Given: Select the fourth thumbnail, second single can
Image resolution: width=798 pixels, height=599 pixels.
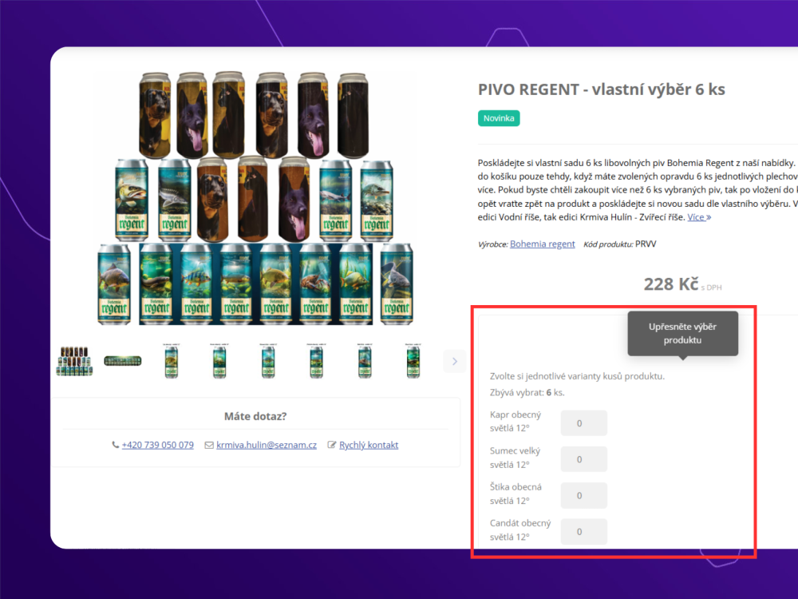Looking at the screenshot, I should [219, 361].
